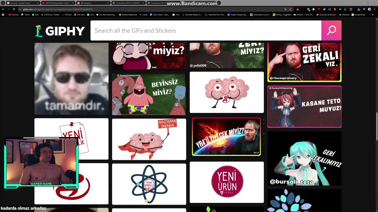The width and height of the screenshot is (378, 212).
Task: Open the 'YENİ ÜRÜN' maroon circle GIF
Action: pyautogui.click(x=227, y=182)
